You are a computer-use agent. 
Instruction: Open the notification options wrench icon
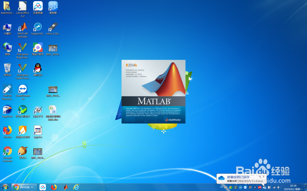[x=260, y=177]
